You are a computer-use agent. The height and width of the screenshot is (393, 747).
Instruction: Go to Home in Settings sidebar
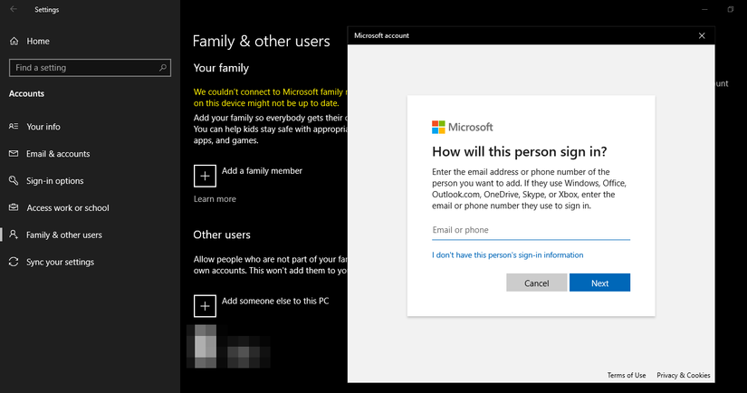[38, 41]
